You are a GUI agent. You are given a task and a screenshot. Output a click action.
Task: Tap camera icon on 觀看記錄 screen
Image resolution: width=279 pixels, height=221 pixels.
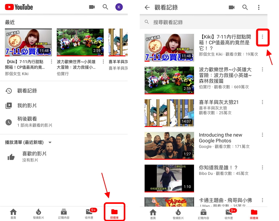tap(232, 7)
